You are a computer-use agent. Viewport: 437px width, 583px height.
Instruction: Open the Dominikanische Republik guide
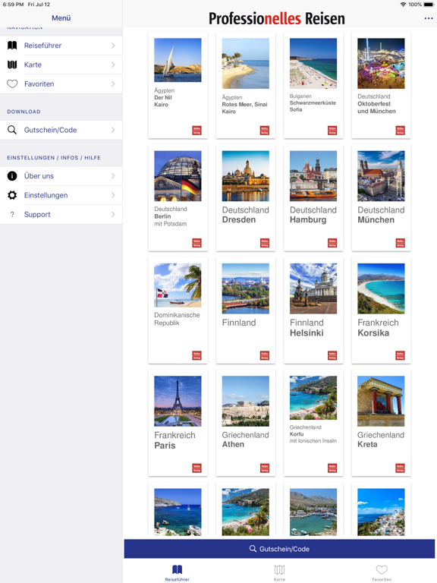pyautogui.click(x=178, y=310)
